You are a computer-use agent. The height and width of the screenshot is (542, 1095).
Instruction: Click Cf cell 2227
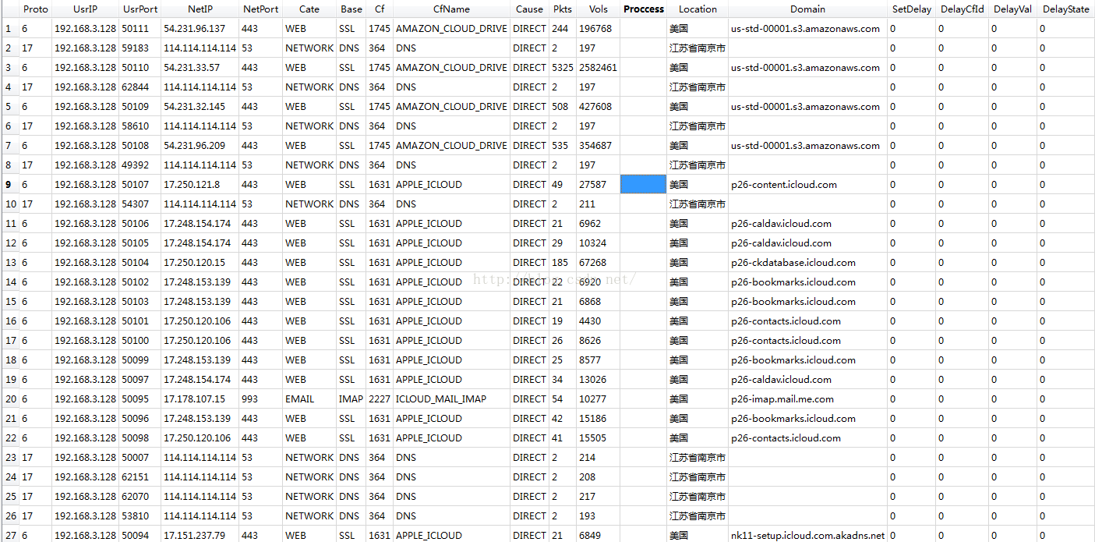tap(380, 399)
